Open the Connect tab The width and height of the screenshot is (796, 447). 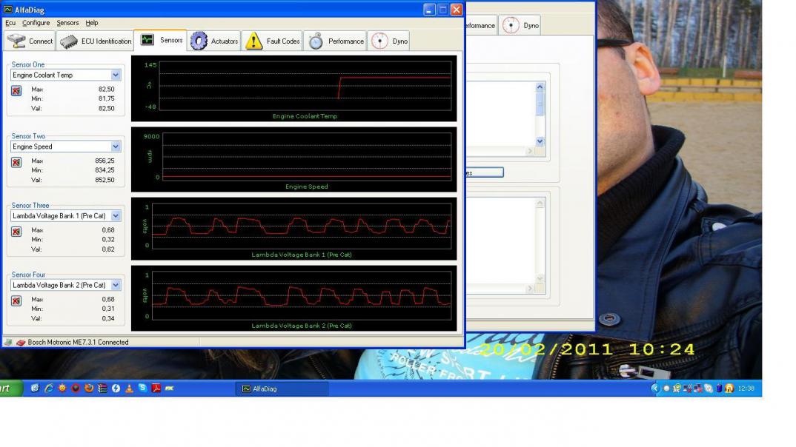point(30,41)
